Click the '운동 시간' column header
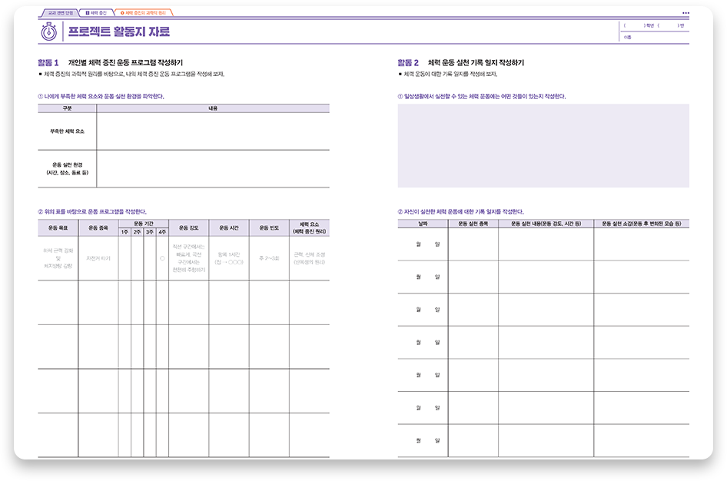Image resolution: width=727 pixels, height=481 pixels. pyautogui.click(x=229, y=228)
